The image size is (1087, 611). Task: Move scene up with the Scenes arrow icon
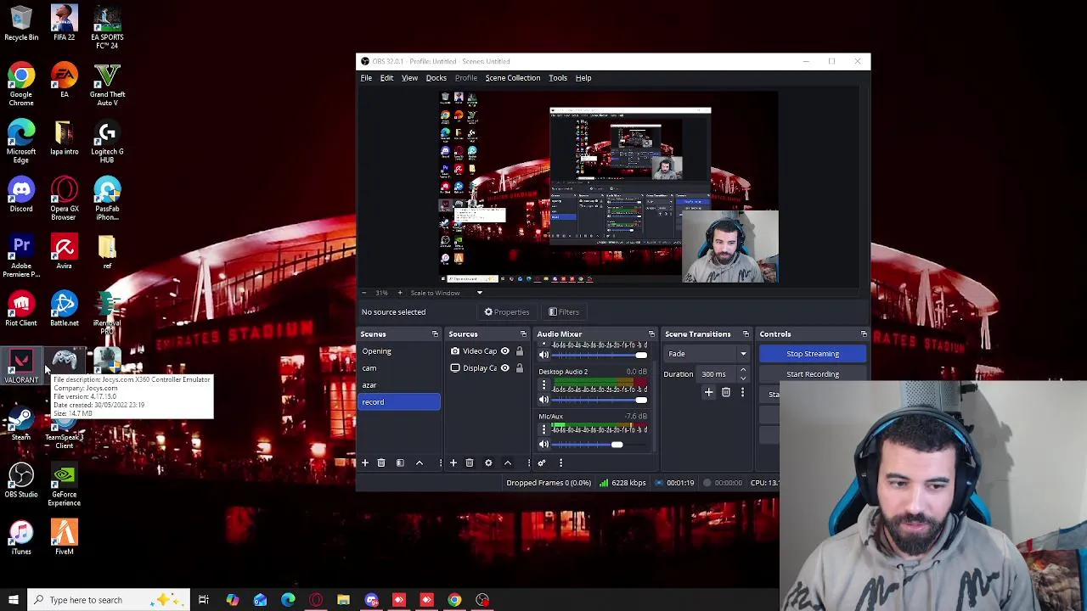point(420,462)
